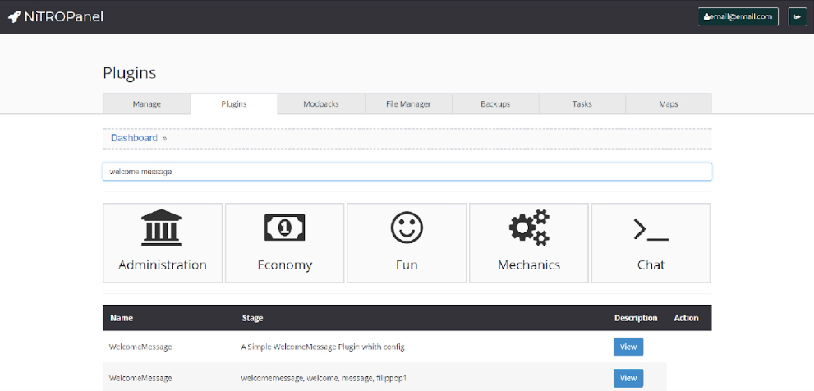Choose the Fun smiley face icon

407,228
